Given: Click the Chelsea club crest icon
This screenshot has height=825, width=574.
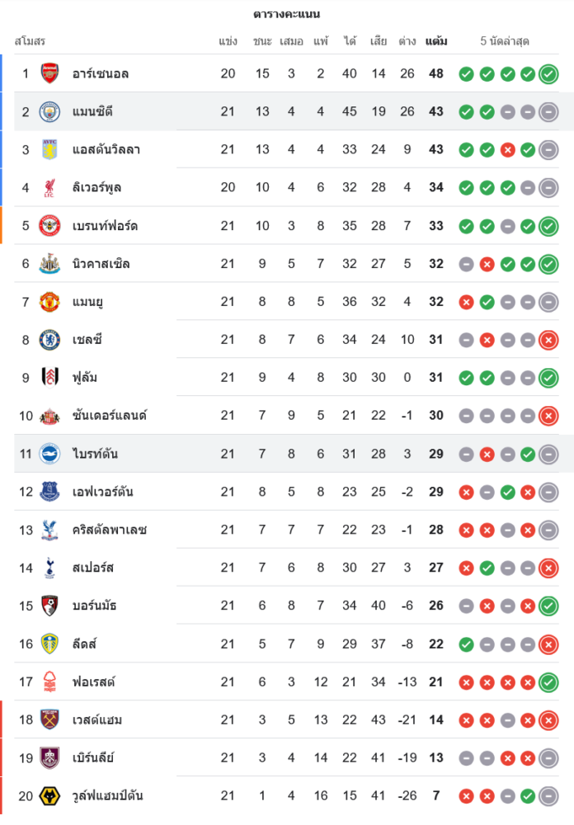Looking at the screenshot, I should (x=50, y=340).
